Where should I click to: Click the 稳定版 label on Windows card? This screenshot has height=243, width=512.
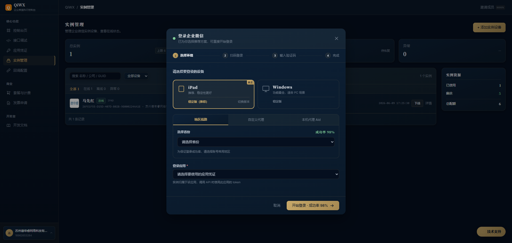pyautogui.click(x=277, y=102)
